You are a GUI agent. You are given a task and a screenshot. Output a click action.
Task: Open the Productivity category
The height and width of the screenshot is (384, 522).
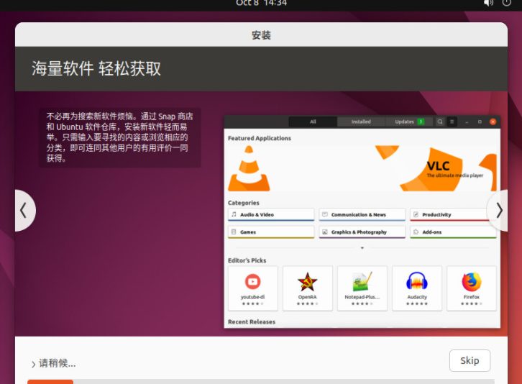453,214
